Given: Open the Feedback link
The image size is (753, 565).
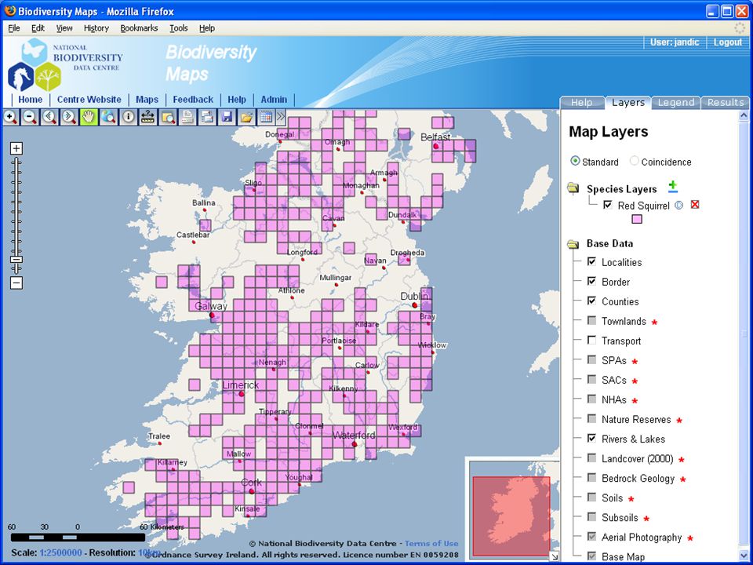Looking at the screenshot, I should tap(193, 100).
